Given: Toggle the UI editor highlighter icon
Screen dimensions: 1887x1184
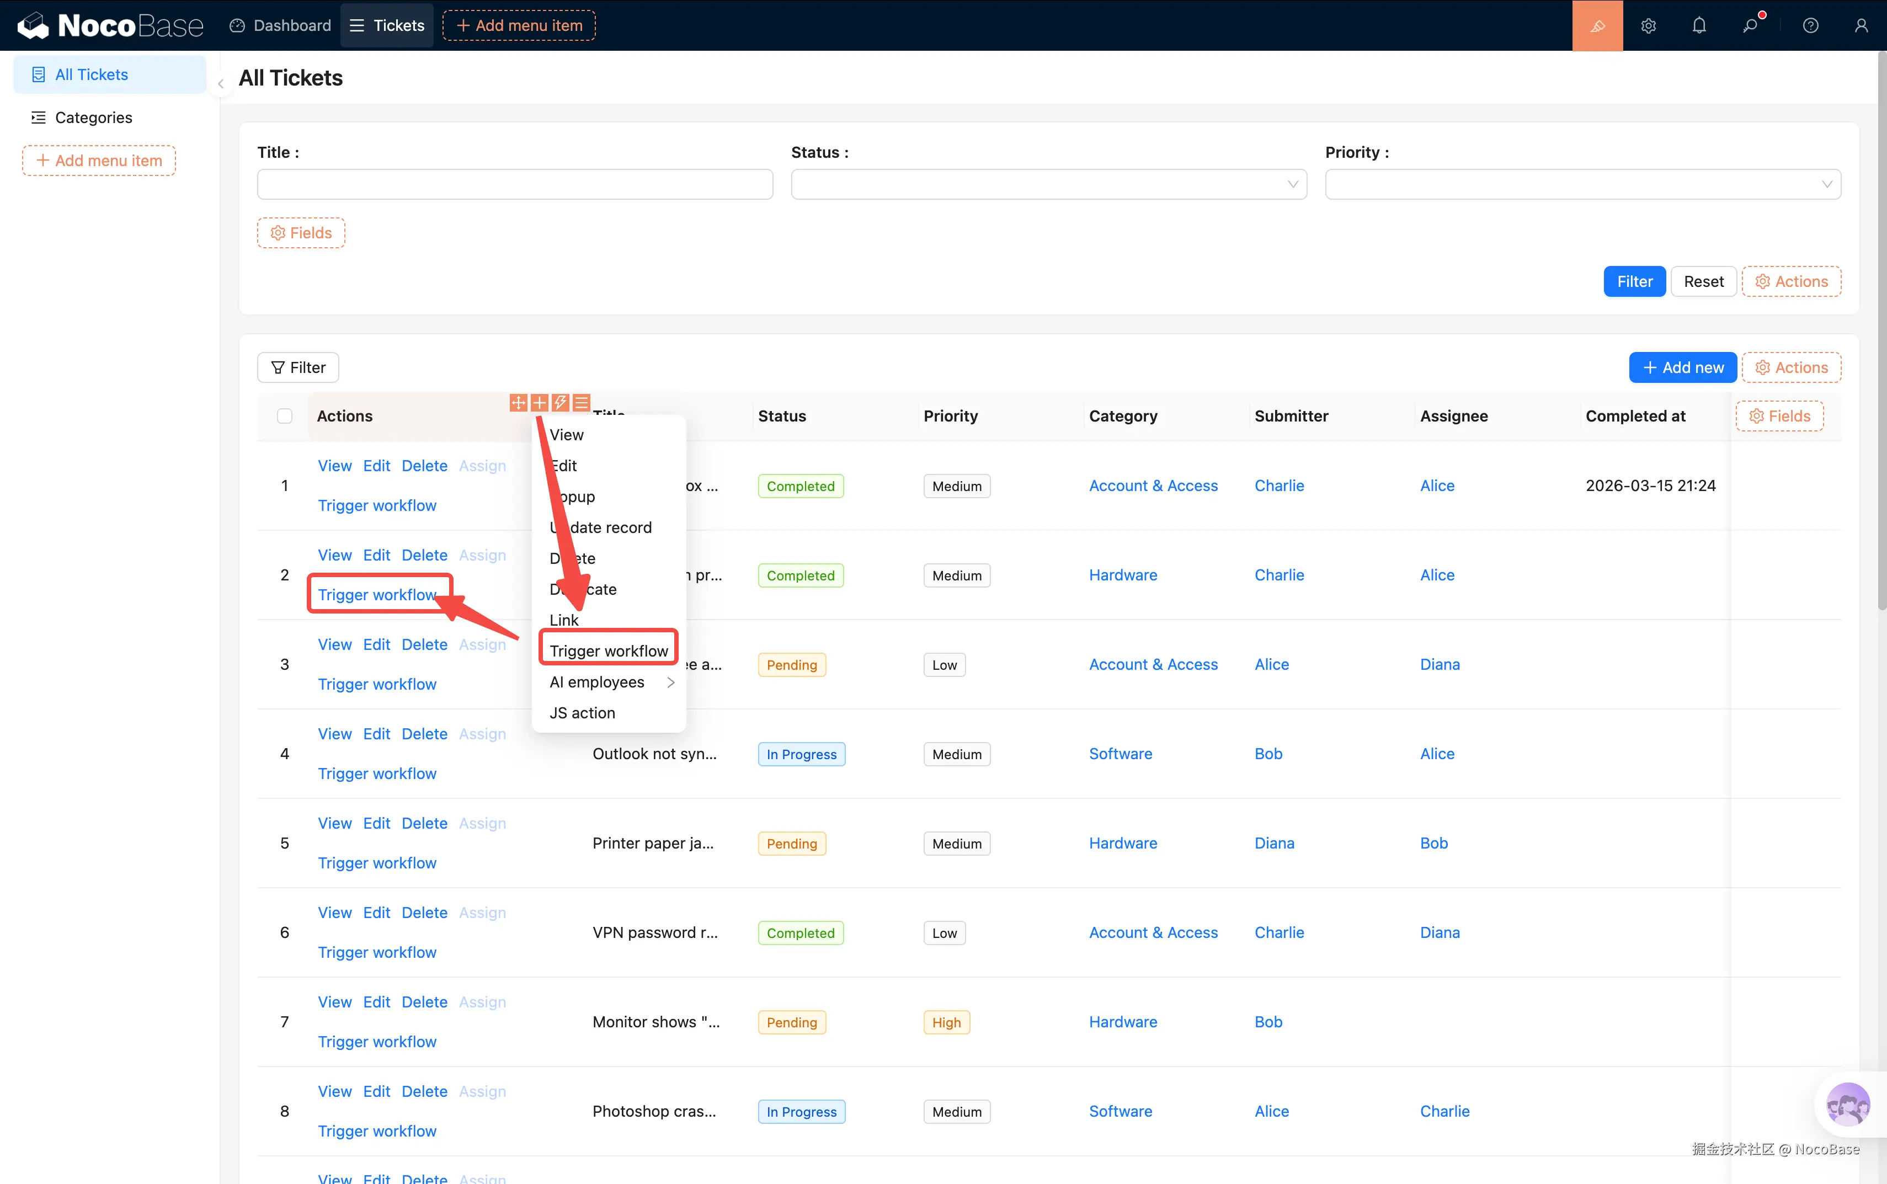Looking at the screenshot, I should click(1597, 25).
